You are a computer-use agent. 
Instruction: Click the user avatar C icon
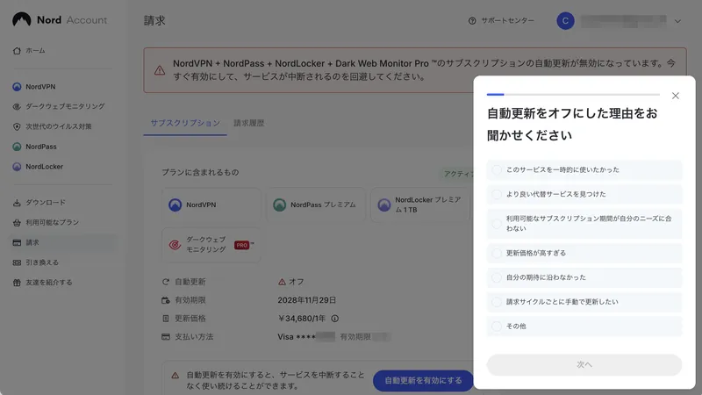(x=565, y=20)
